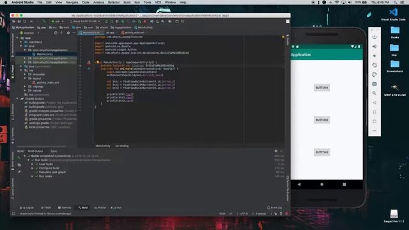
Task: Click the toolbar search magnifier icon
Action: coord(183,21)
